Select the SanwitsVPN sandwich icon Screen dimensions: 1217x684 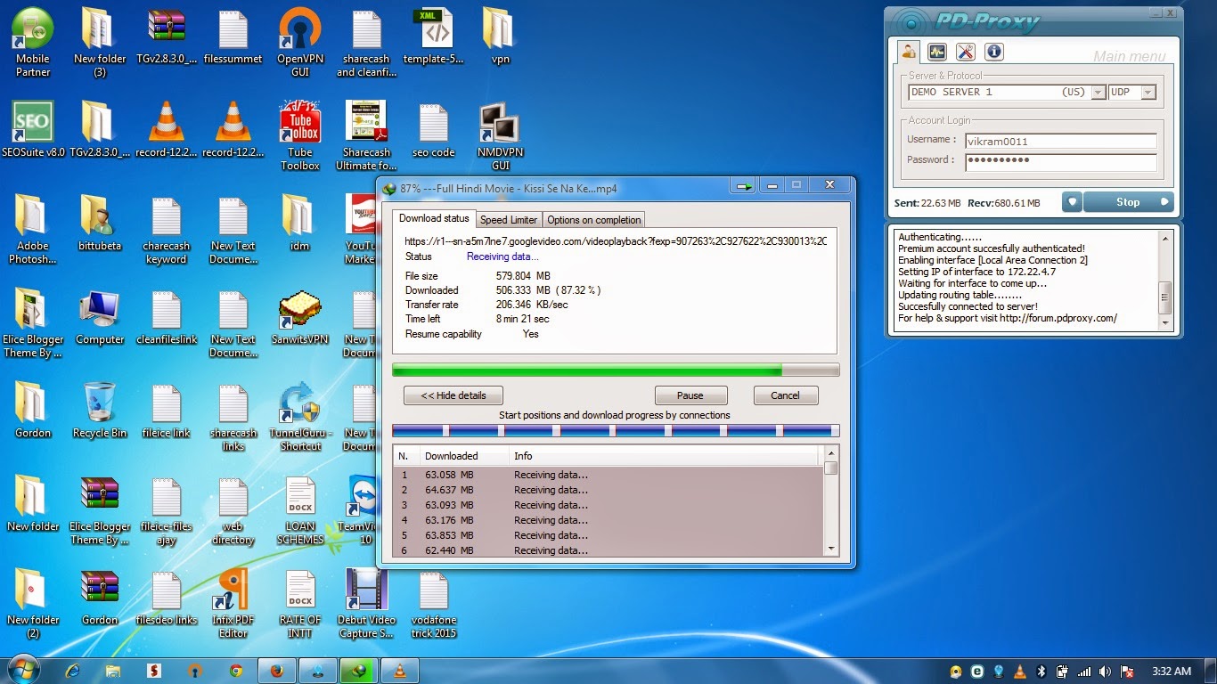[x=300, y=318]
